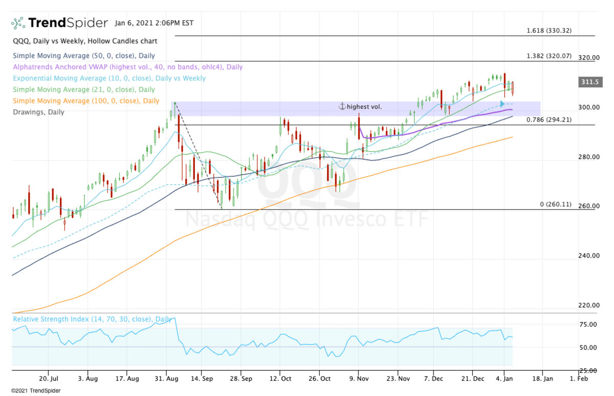The image size is (614, 396).
Task: Click the '4. Jan' date axis label
Action: tap(504, 379)
